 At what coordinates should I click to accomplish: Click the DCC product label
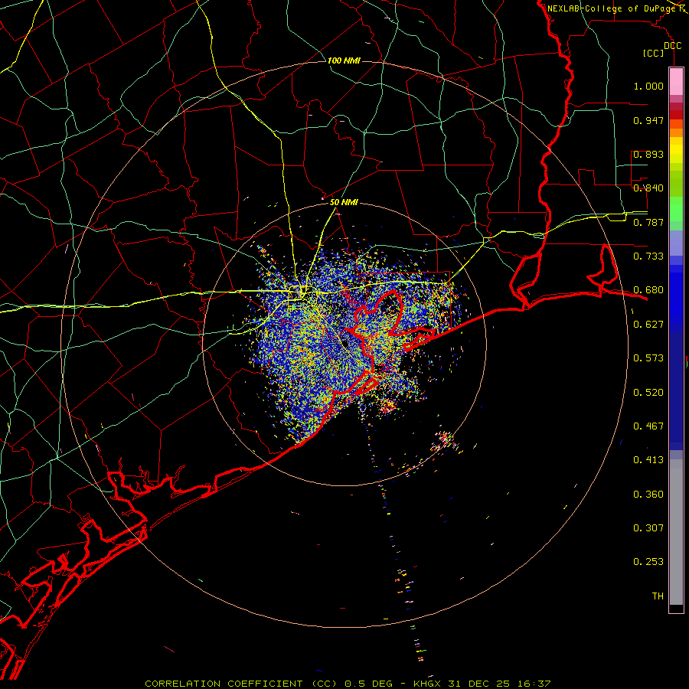click(x=672, y=46)
